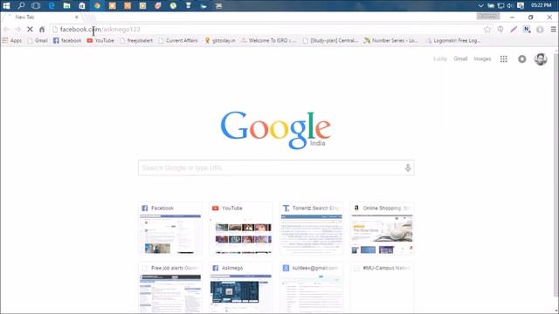
Task: Open the action center notification icon
Action: click(x=521, y=6)
